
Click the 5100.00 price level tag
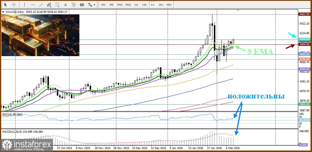click(x=304, y=39)
